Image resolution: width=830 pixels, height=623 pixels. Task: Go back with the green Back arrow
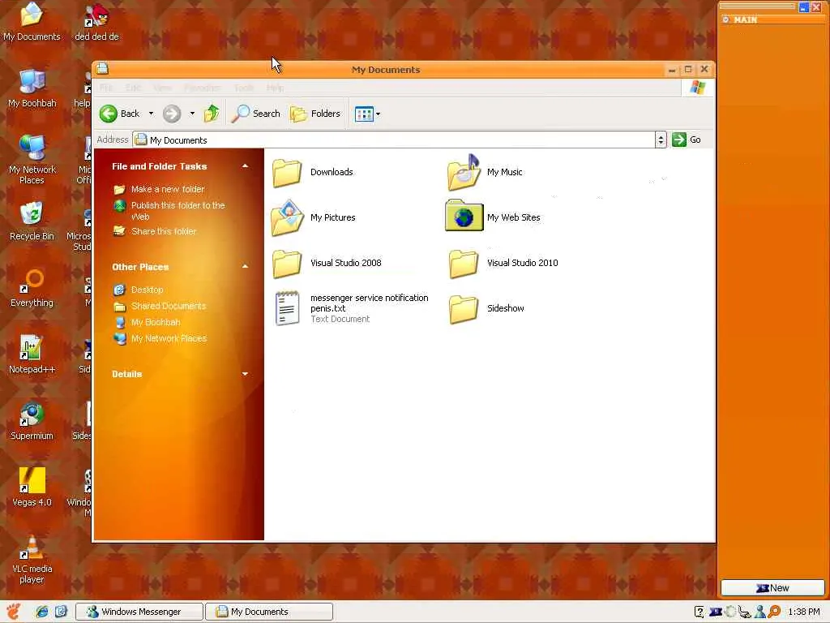pyautogui.click(x=120, y=114)
